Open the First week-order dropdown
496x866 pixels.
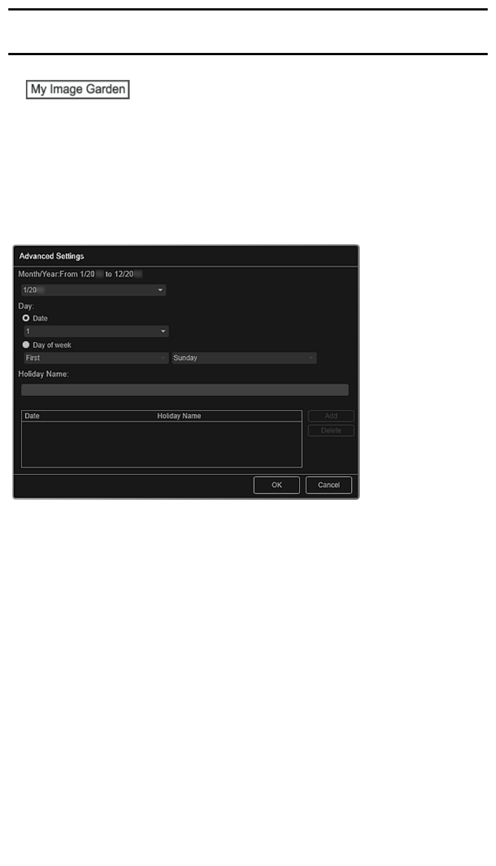[96, 358]
